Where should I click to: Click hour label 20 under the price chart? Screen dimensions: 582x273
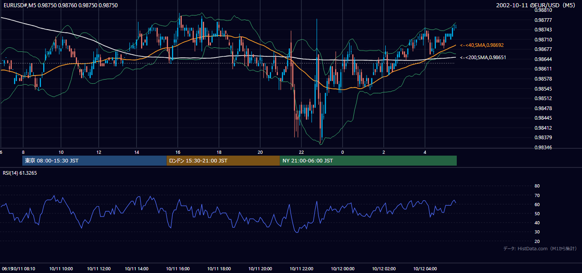pyautogui.click(x=260, y=152)
